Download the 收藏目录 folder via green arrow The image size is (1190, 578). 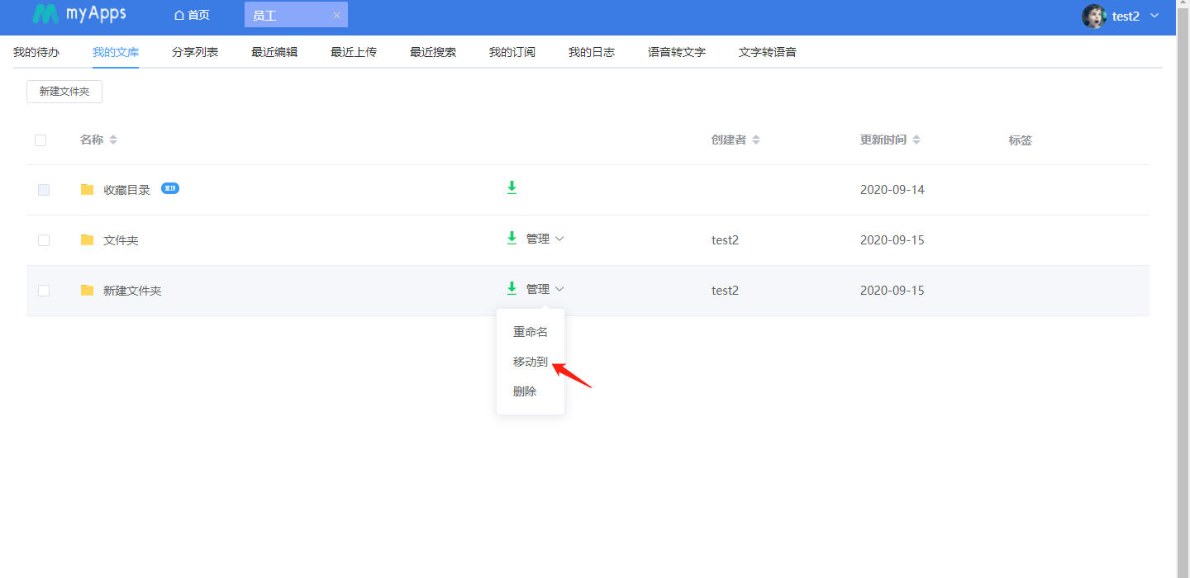pyautogui.click(x=512, y=188)
